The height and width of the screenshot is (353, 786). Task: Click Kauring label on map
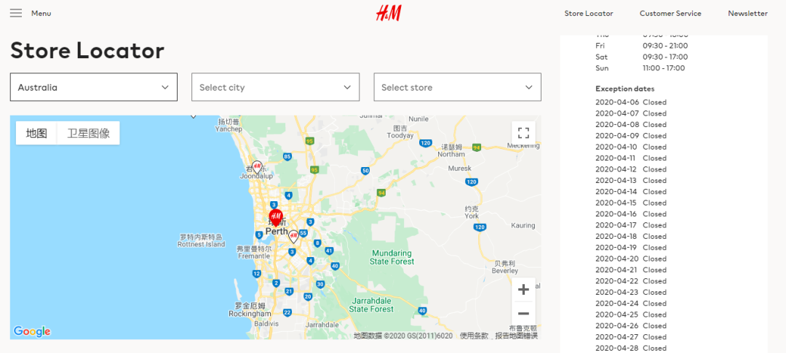point(523,225)
